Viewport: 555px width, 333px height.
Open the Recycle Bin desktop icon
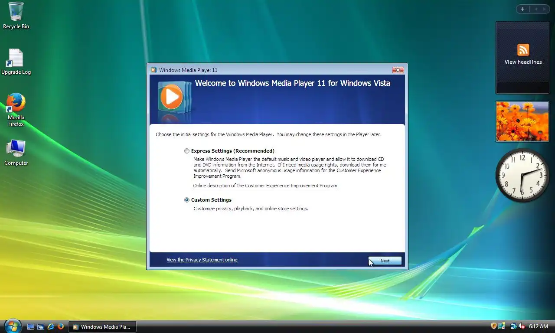coord(16,16)
